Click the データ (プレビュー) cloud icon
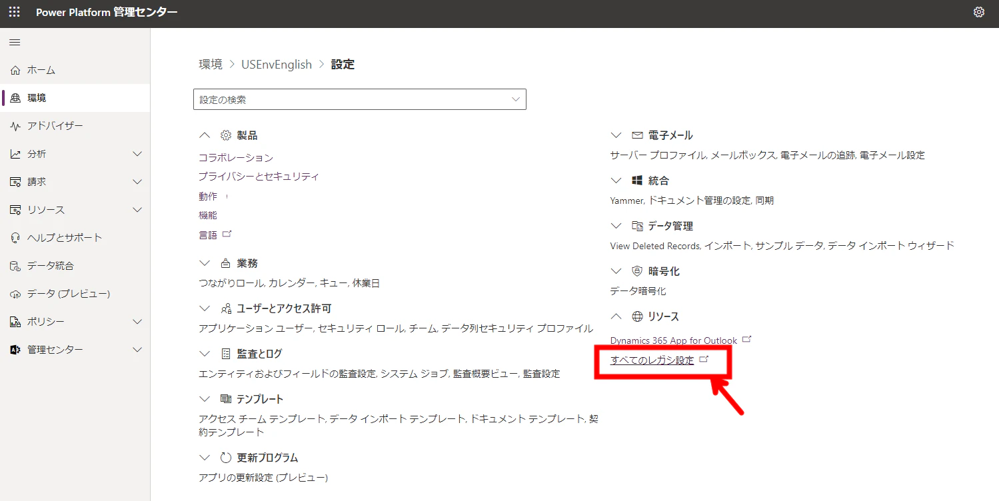 [15, 294]
